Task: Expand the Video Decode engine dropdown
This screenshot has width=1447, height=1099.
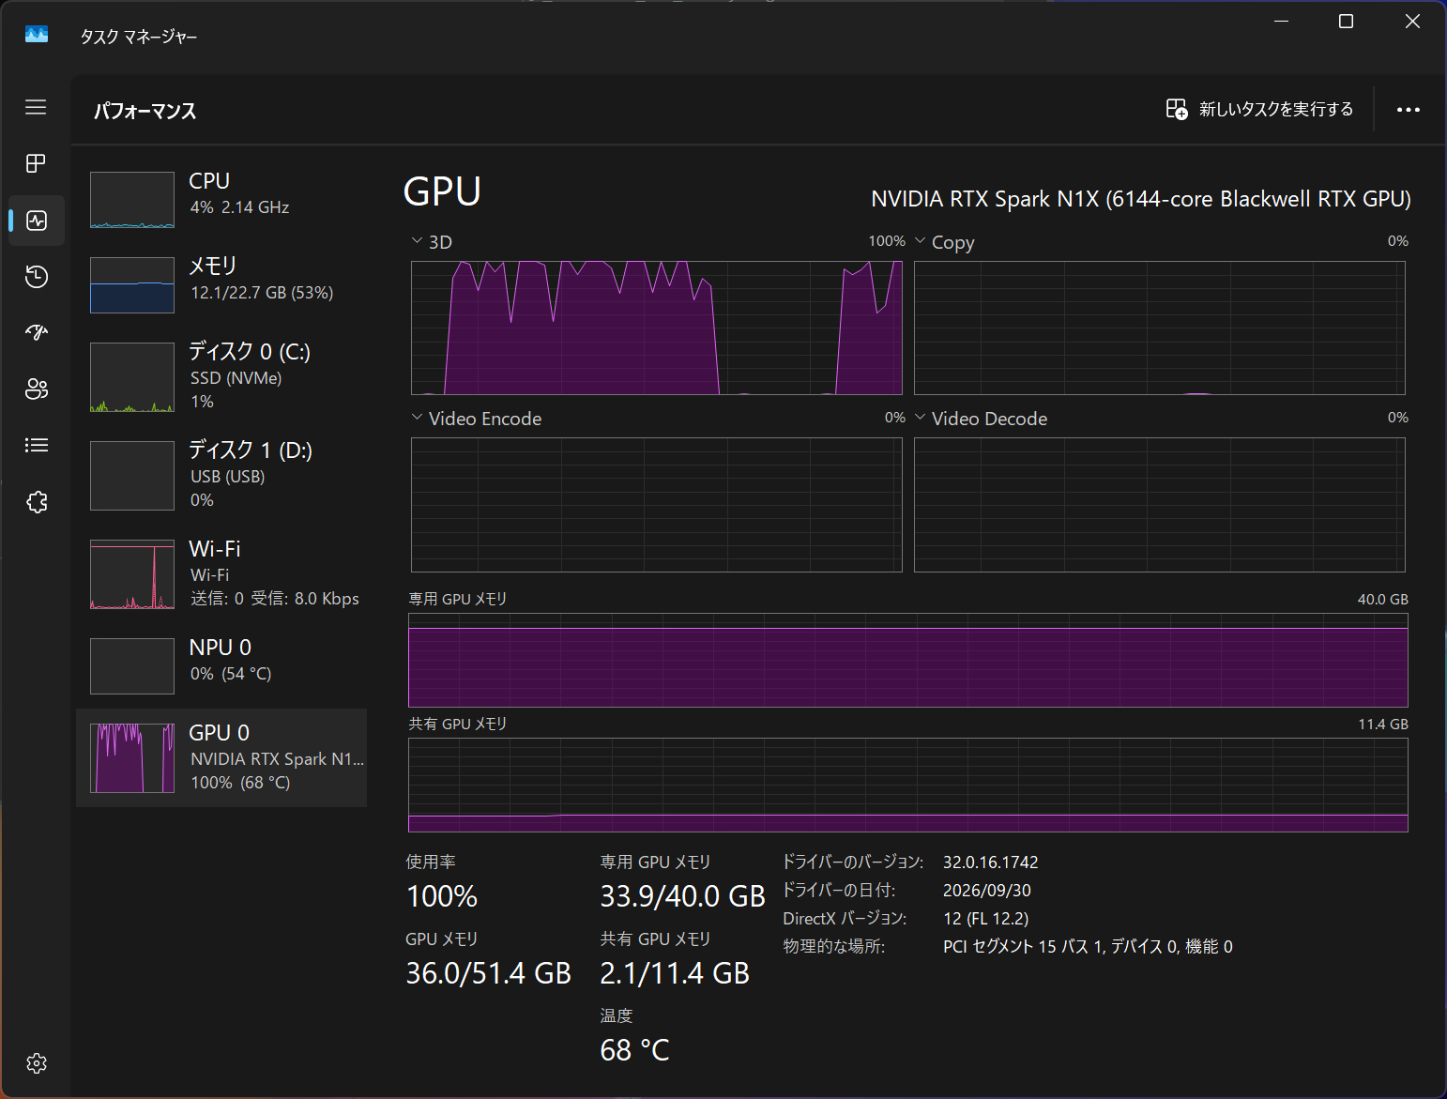Action: [x=921, y=418]
